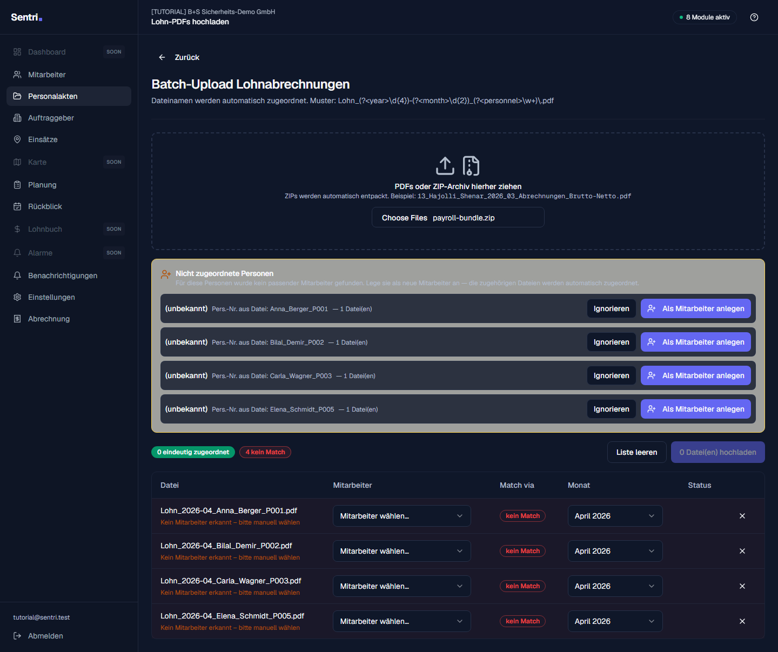This screenshot has width=778, height=652.
Task: Open Mitarbeiter wählen dropdown for Elena_Schmidt_P005 file
Action: pyautogui.click(x=402, y=621)
